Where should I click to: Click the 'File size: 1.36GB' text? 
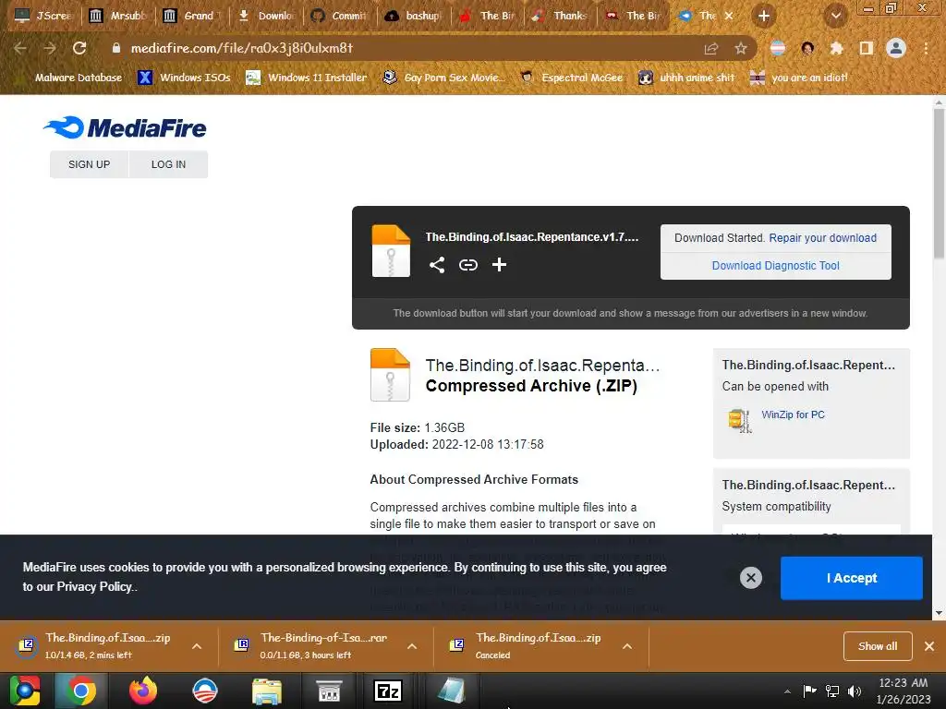pyautogui.click(x=418, y=427)
